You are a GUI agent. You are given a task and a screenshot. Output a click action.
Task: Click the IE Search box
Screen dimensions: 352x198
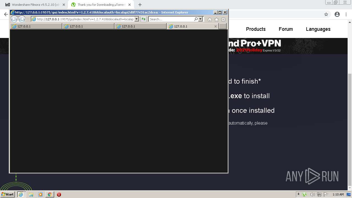(x=171, y=19)
